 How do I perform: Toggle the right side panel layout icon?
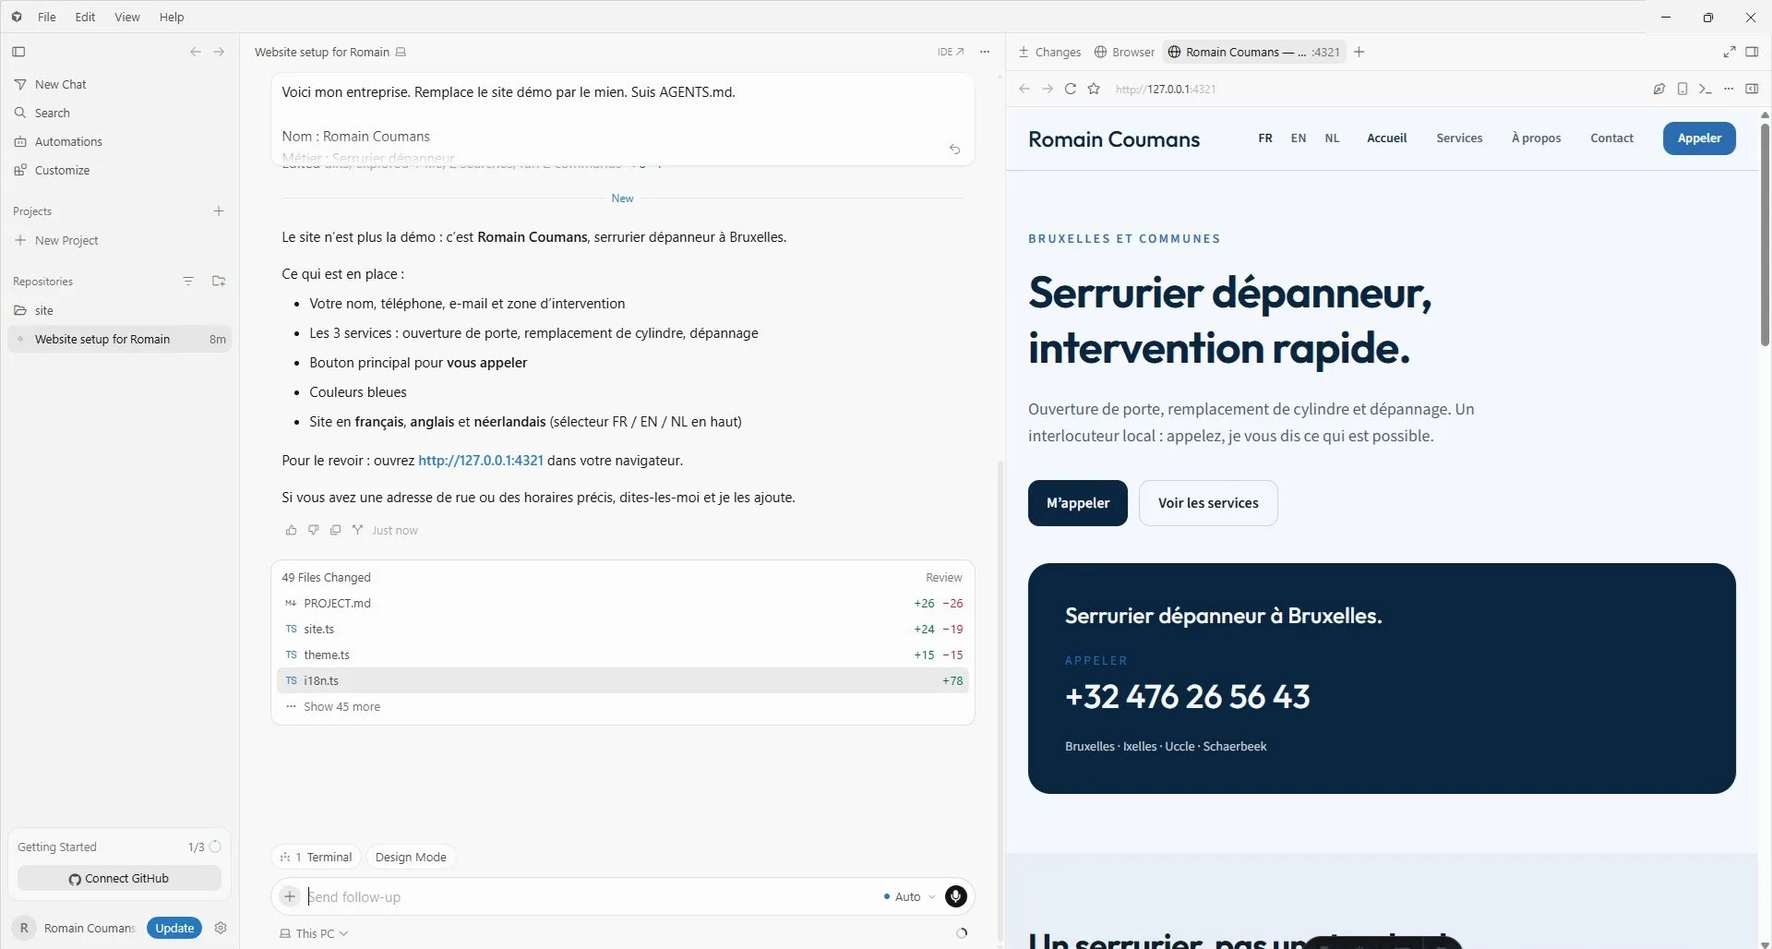coord(1752,52)
